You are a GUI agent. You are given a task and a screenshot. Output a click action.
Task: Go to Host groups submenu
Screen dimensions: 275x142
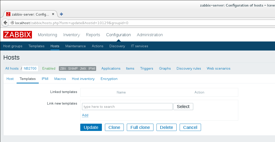13,46
